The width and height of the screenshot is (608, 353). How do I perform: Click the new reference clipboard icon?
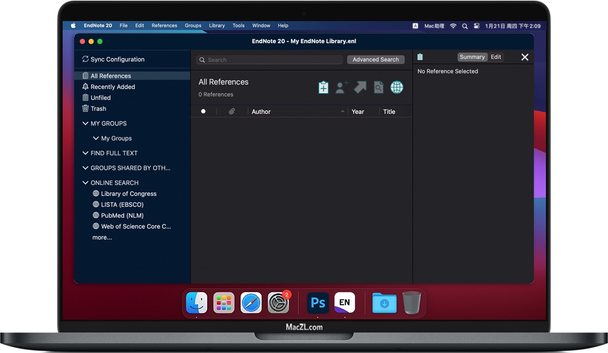pos(324,87)
